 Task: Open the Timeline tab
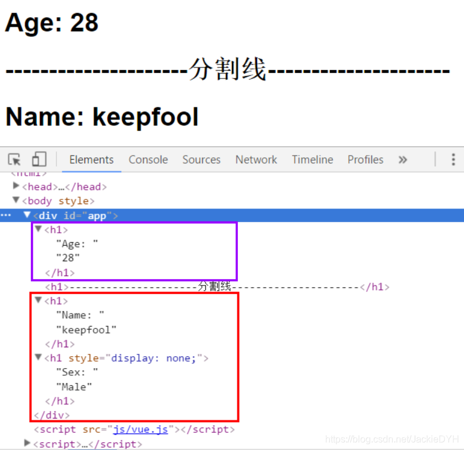click(x=313, y=160)
